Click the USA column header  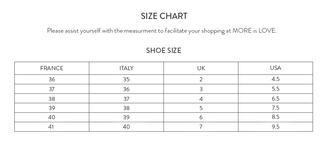[x=275, y=68]
